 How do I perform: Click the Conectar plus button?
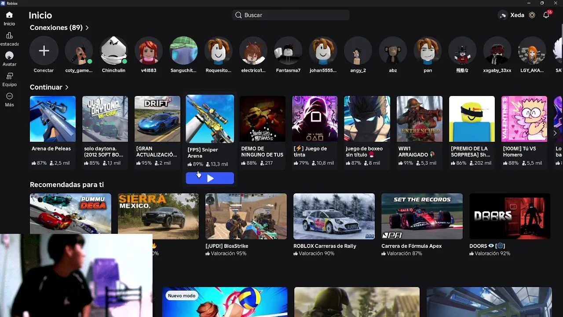[44, 51]
